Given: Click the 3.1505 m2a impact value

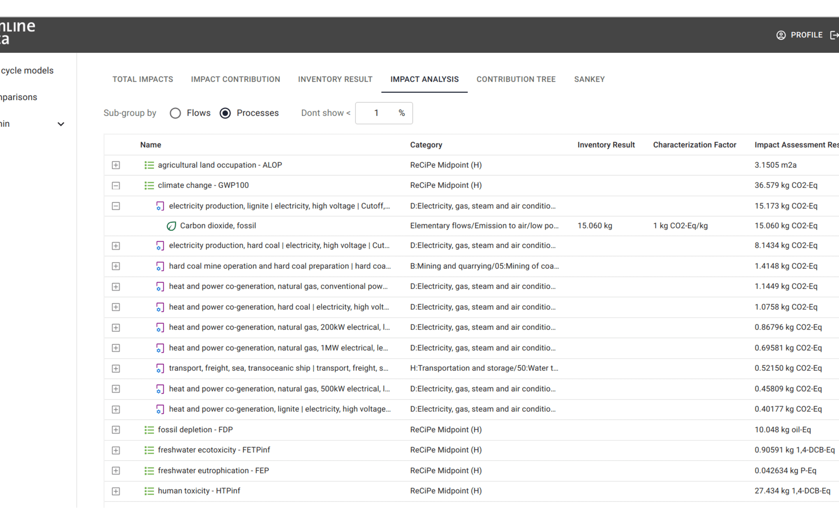Looking at the screenshot, I should point(775,165).
